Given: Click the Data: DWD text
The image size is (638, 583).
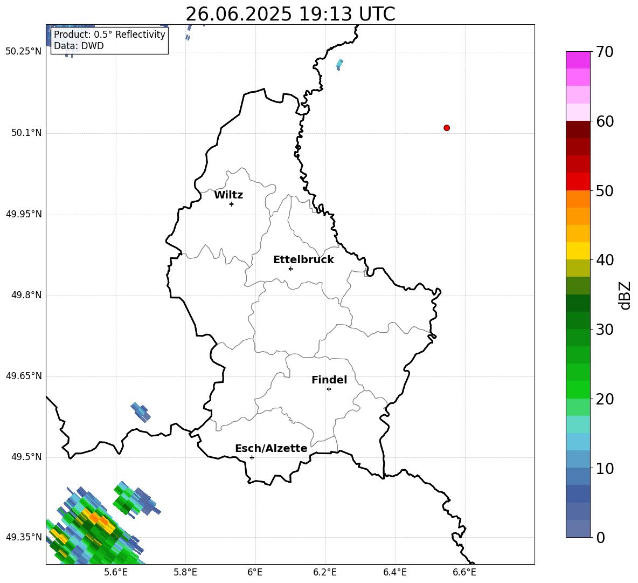Looking at the screenshot, I should tap(79, 46).
